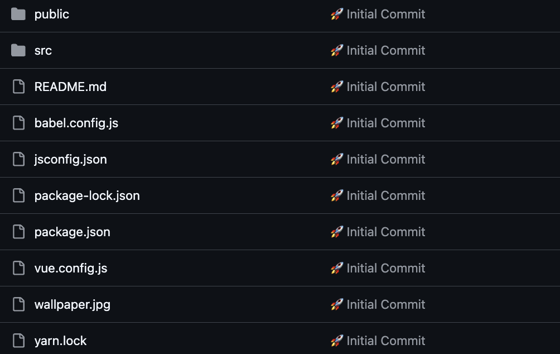The image size is (560, 354).
Task: View package.json contents
Action: [x=72, y=232]
